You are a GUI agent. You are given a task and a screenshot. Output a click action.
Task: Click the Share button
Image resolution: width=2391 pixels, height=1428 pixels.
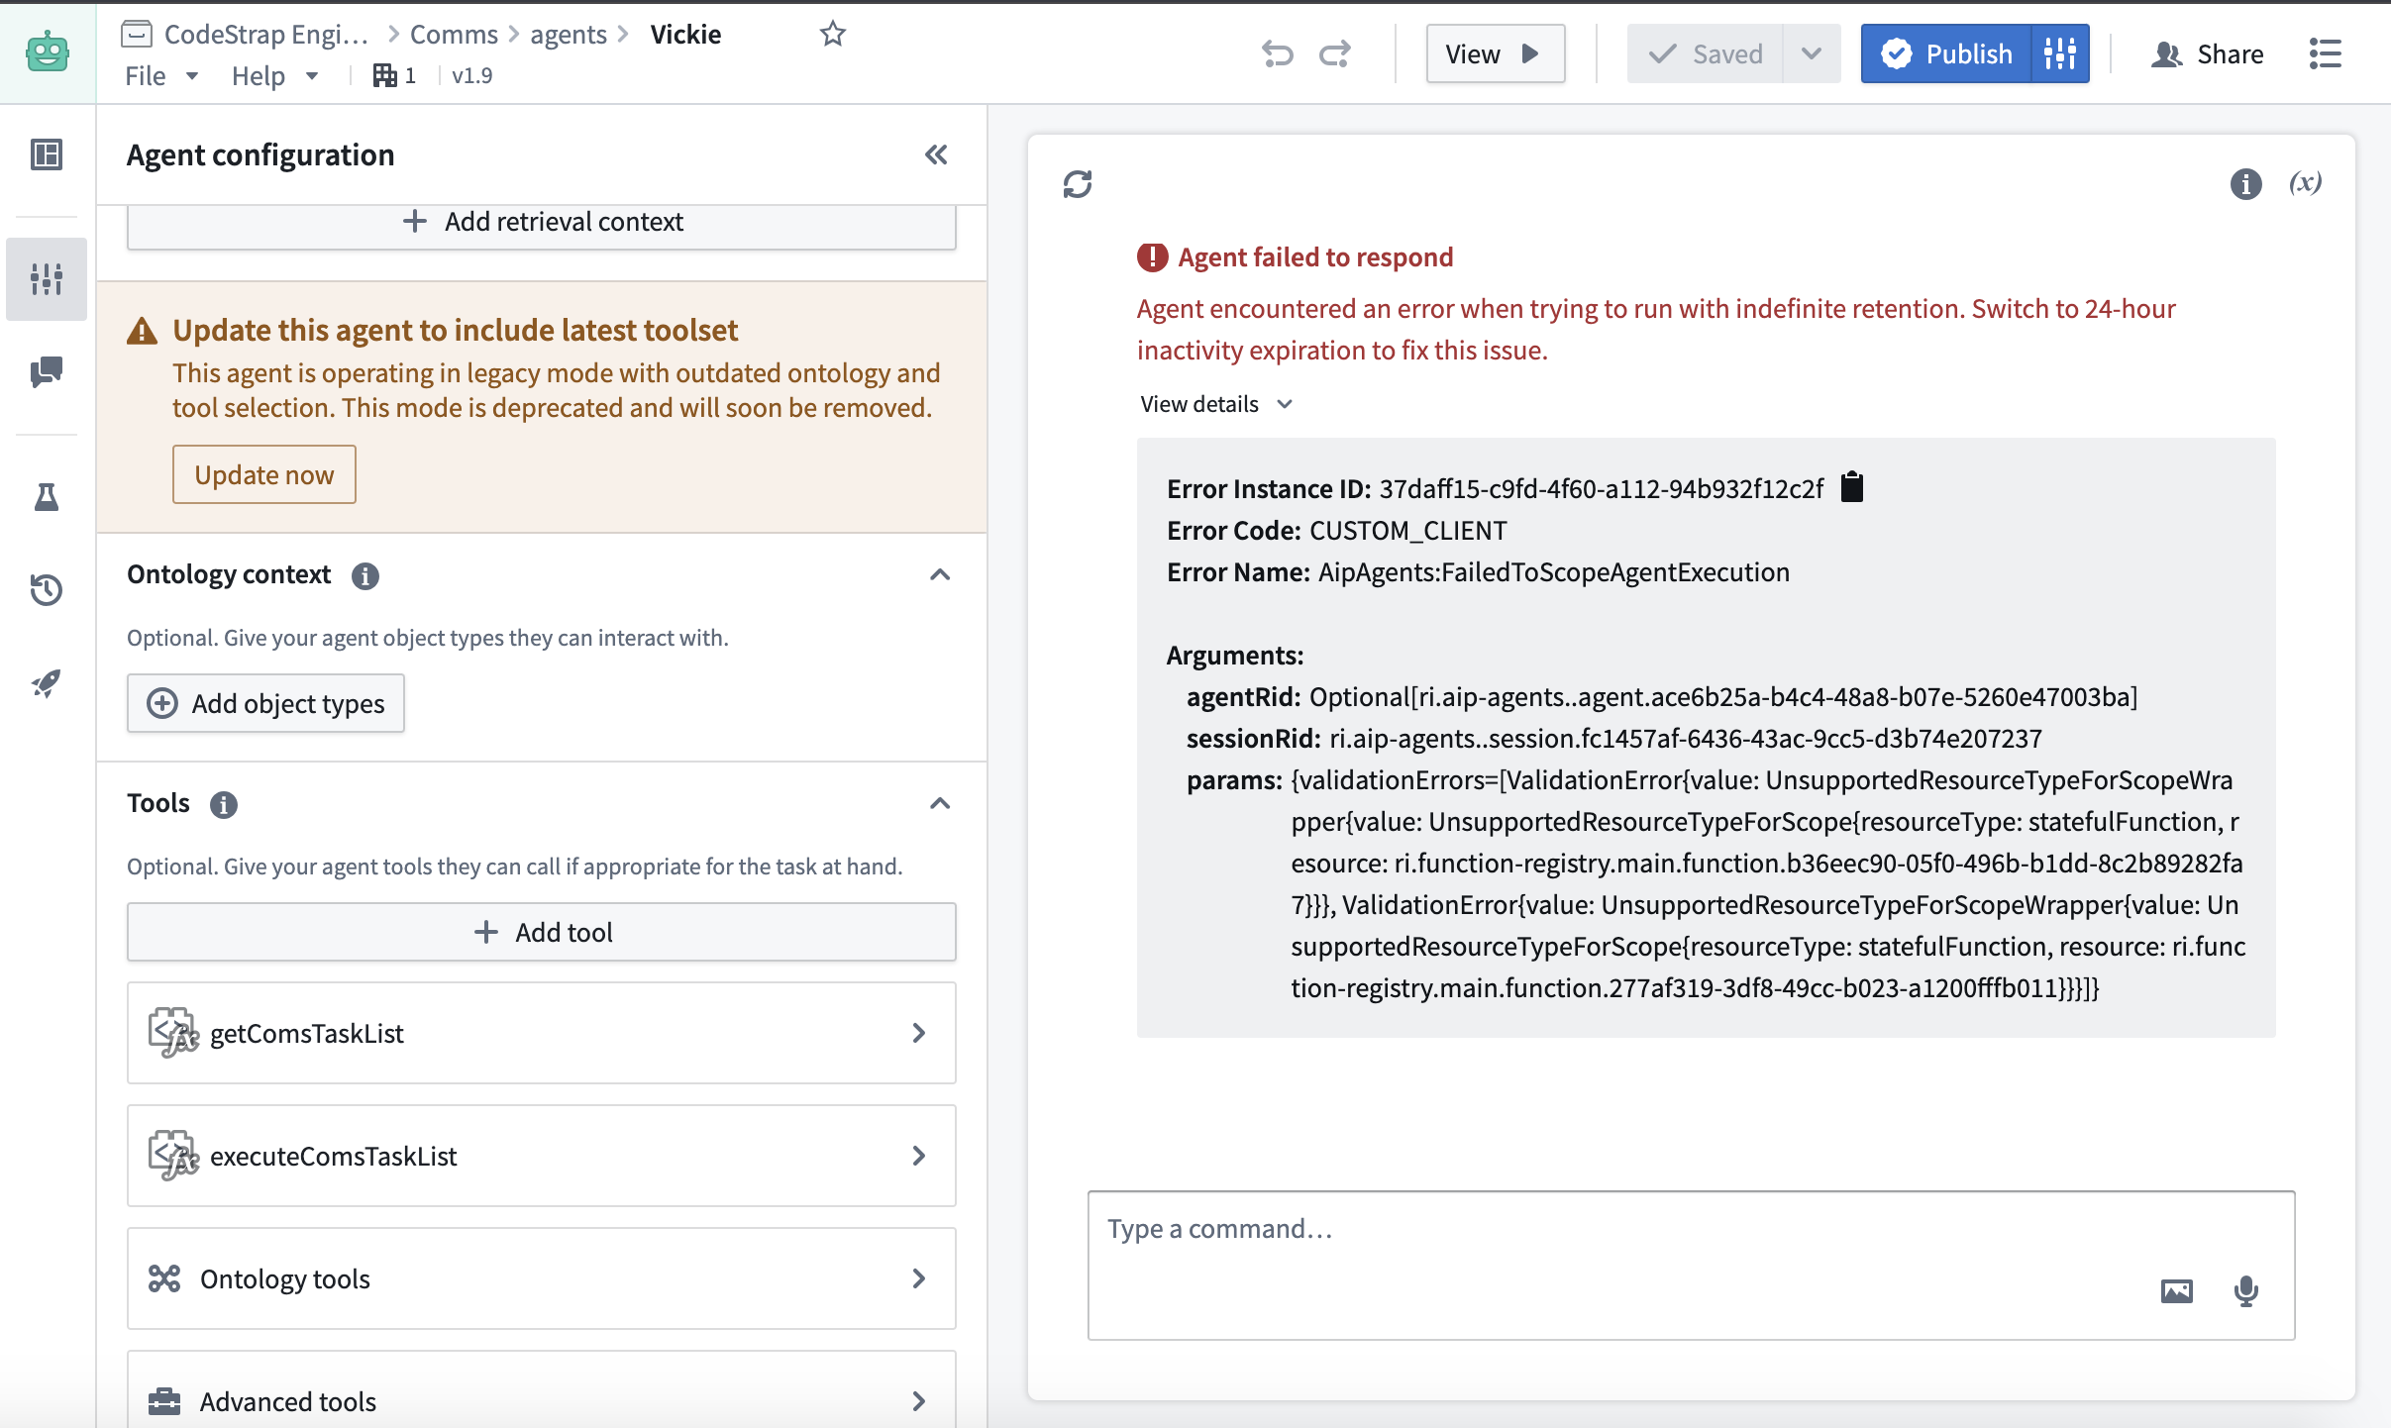(2207, 53)
